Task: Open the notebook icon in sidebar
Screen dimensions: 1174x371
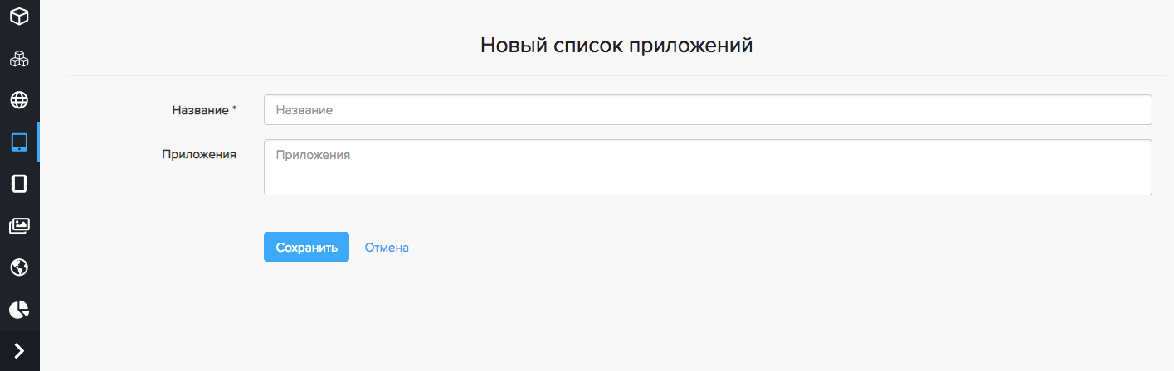Action: tap(19, 184)
